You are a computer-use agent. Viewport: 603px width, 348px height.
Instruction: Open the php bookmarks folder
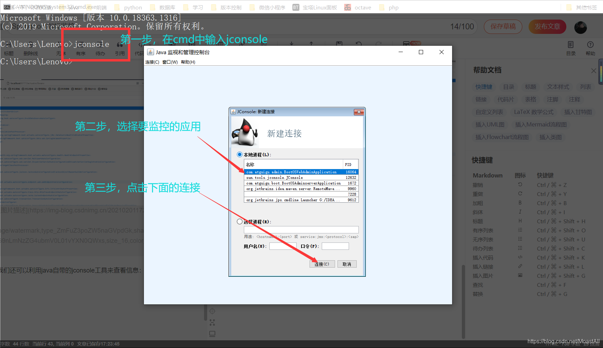[x=389, y=7]
